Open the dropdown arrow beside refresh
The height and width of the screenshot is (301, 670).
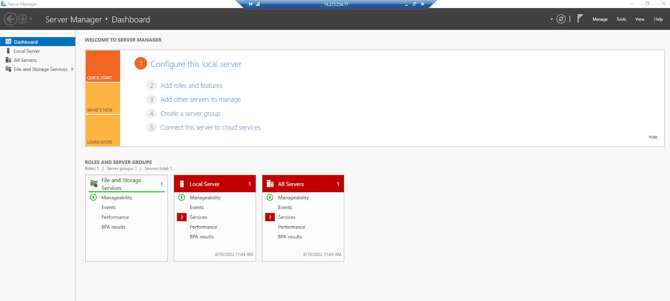(x=551, y=19)
